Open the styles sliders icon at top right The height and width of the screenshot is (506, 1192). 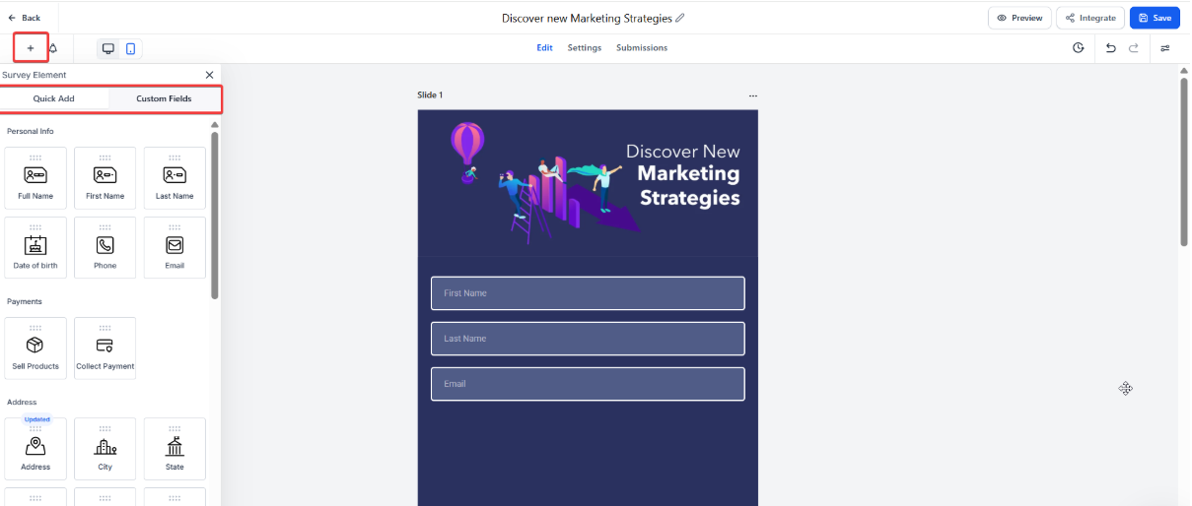1165,48
